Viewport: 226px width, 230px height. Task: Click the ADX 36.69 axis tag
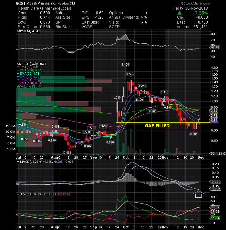pos(215,207)
